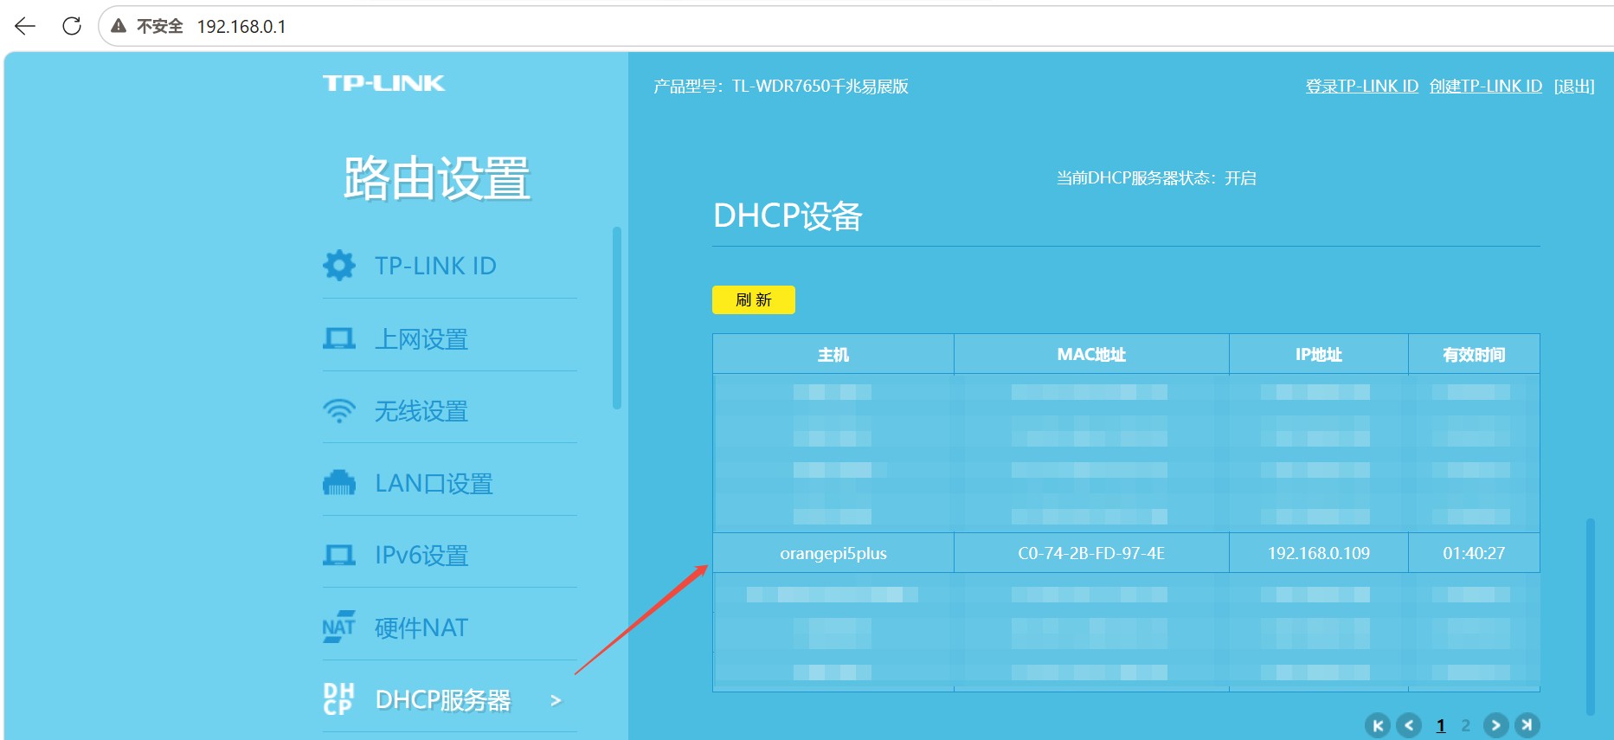
Task: Click the IPv6设置 monitor icon
Action: pyautogui.click(x=338, y=555)
